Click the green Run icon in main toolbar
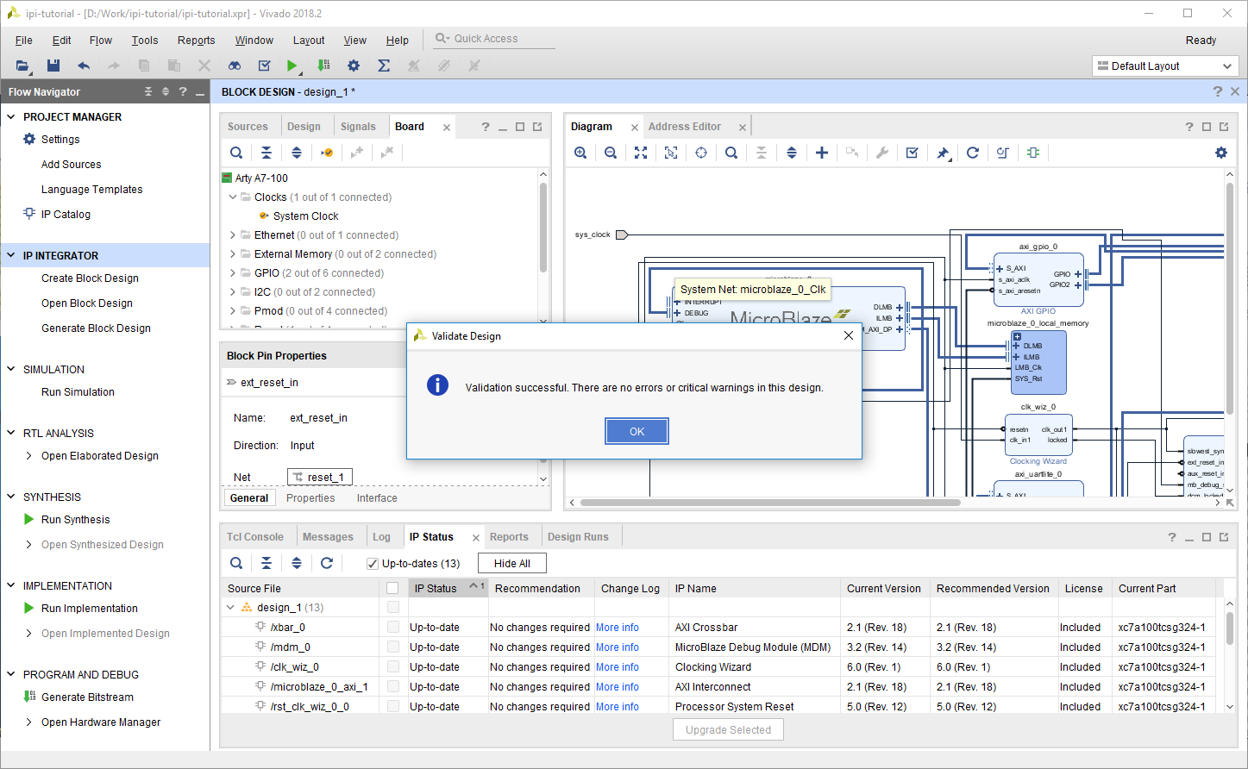 click(292, 66)
